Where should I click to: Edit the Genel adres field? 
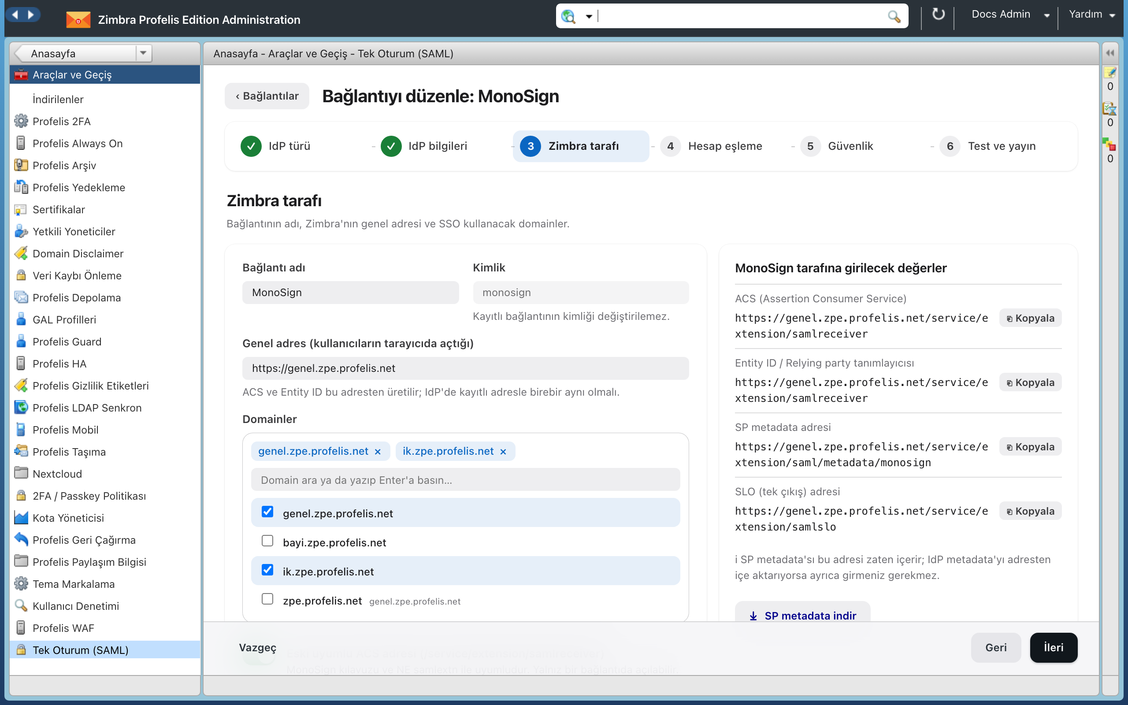tap(465, 368)
